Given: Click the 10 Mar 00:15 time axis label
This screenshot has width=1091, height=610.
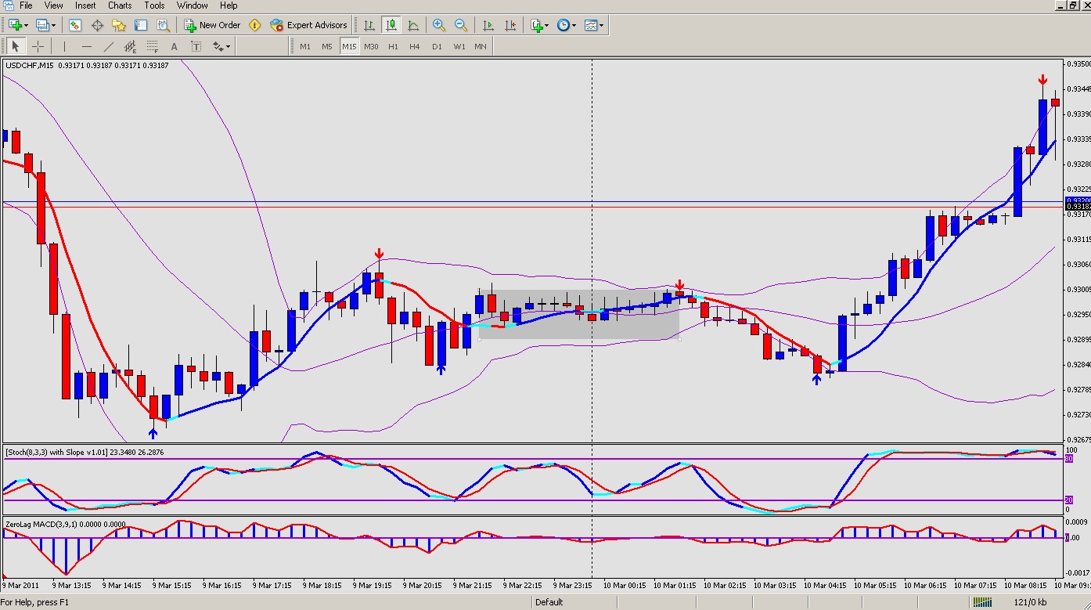Looking at the screenshot, I should (x=625, y=585).
